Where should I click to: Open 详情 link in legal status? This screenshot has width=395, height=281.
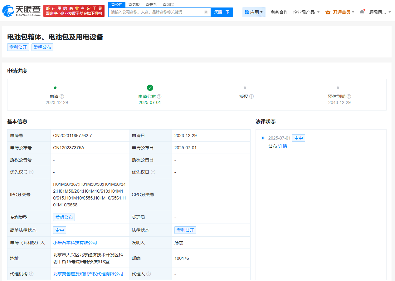pyautogui.click(x=283, y=146)
